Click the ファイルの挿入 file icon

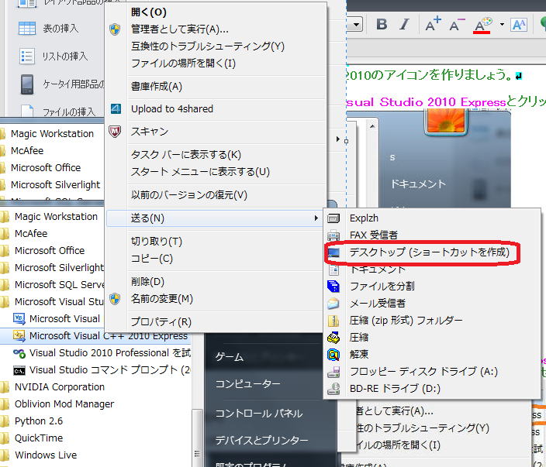pyautogui.click(x=27, y=111)
